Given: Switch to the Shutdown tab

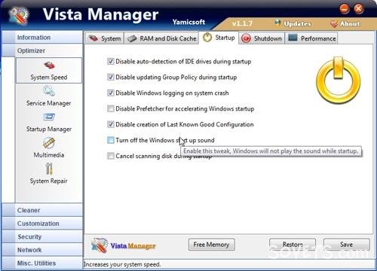Looking at the screenshot, I should tap(262, 38).
